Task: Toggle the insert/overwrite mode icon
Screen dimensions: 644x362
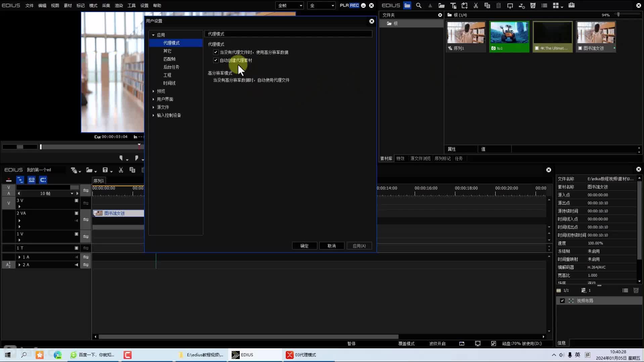Action: point(9,180)
